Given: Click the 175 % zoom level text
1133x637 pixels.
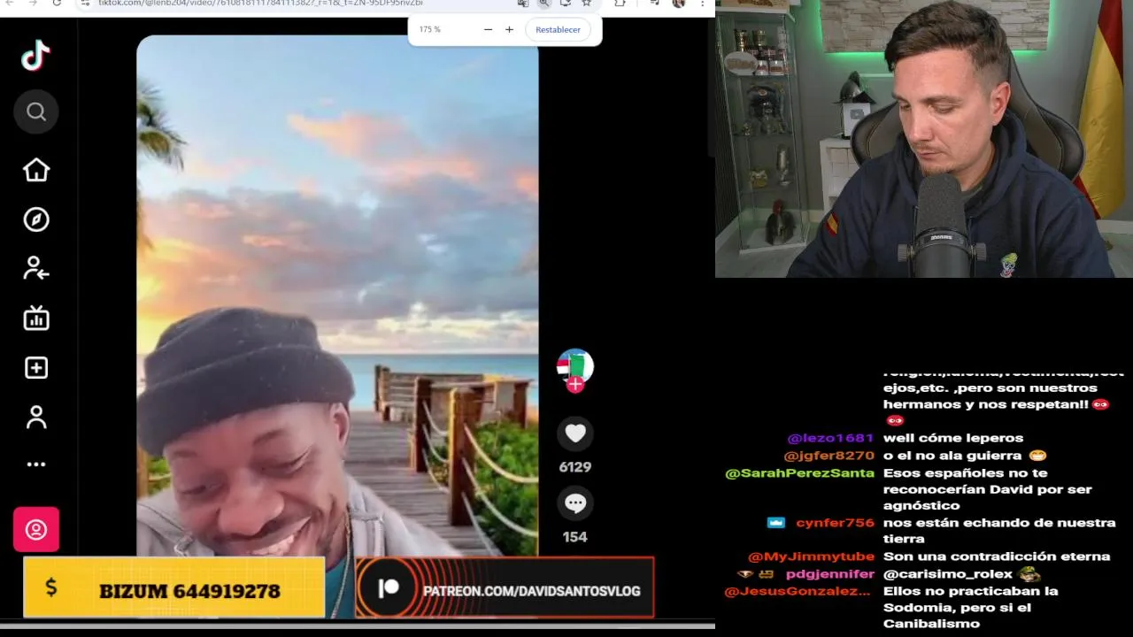Looking at the screenshot, I should click(x=430, y=29).
